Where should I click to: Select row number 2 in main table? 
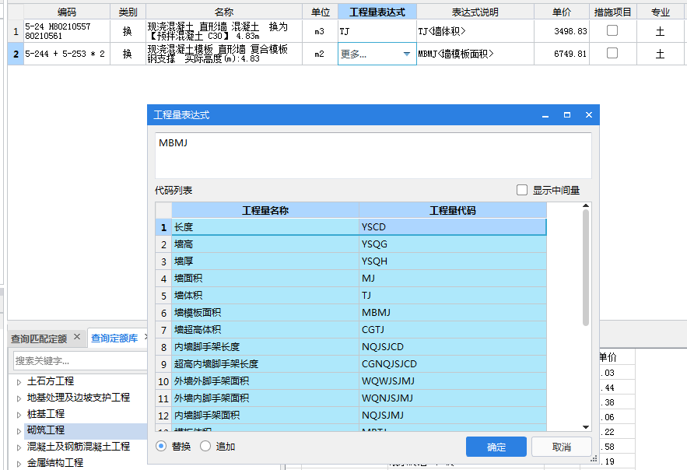16,54
